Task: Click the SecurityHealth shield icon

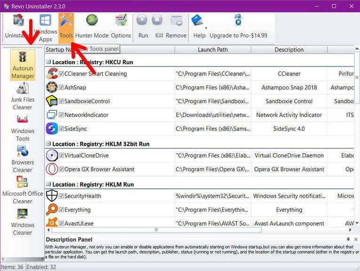Action: (x=52, y=196)
